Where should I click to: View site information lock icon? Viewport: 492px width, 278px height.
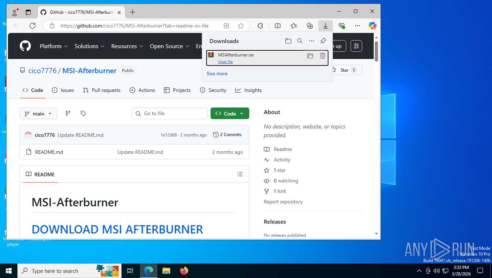click(x=52, y=26)
